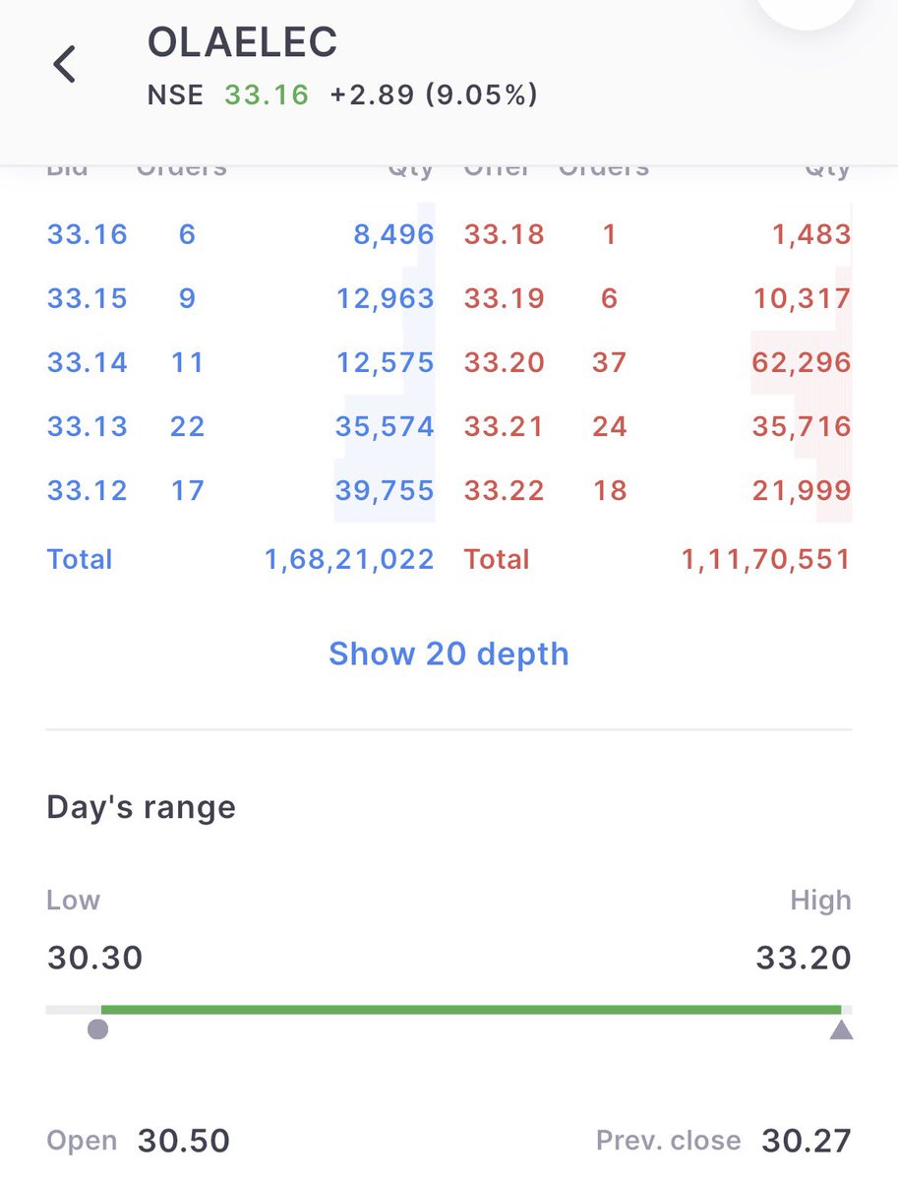Viewport: 898px width, 1181px height.
Task: Select the OLAELEC stock title
Action: click(x=241, y=41)
